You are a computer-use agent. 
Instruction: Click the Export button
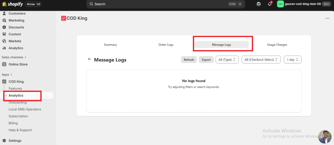[206, 60]
